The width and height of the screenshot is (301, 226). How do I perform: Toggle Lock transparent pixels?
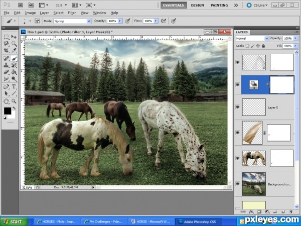(247, 46)
